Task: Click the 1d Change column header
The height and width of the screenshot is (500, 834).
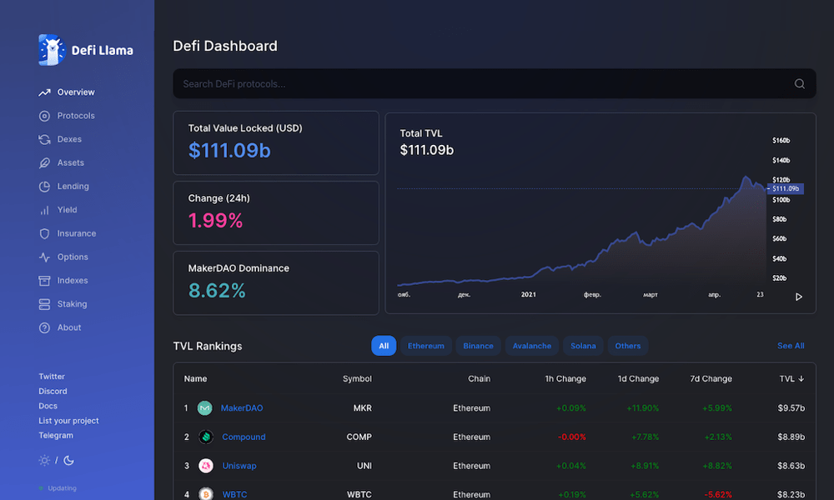Action: click(638, 379)
